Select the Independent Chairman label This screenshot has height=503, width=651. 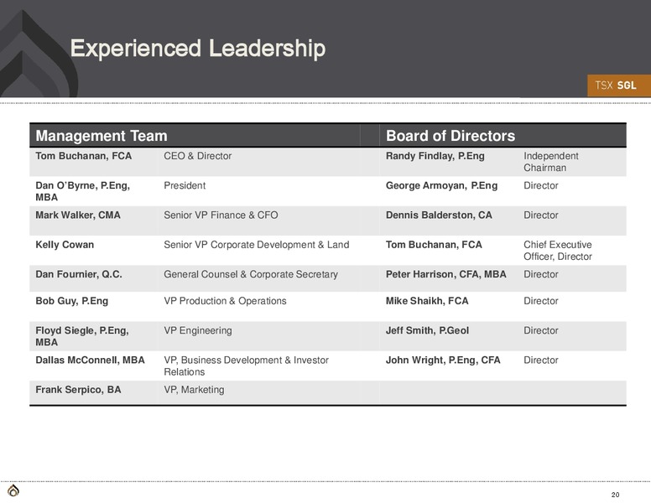tap(551, 162)
